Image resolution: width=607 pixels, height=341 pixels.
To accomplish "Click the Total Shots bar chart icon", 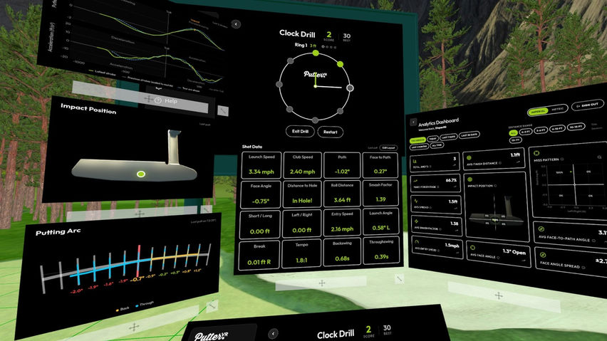I will [x=415, y=161].
